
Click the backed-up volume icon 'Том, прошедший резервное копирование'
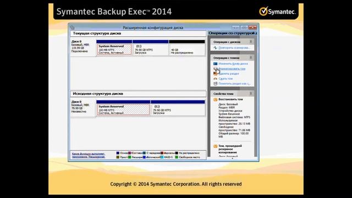click(x=215, y=146)
